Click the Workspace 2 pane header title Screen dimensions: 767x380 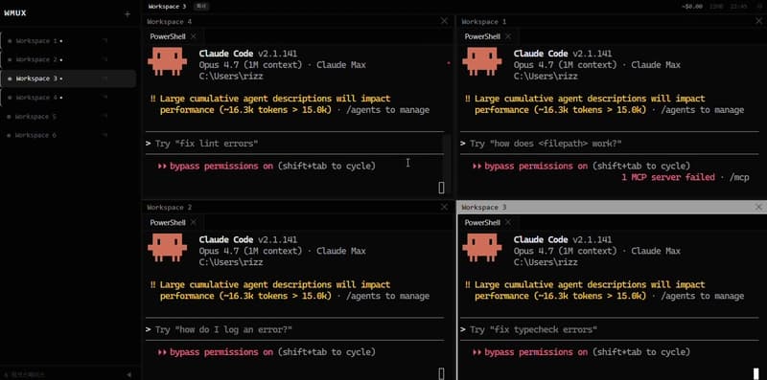click(170, 208)
